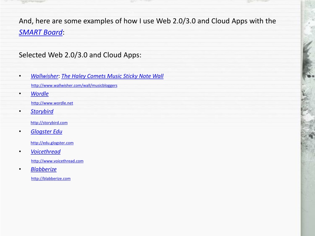Viewport: 315px width, 236px height.
Task: Follow the http://www.voicethread.com URL
Action: [57, 161]
